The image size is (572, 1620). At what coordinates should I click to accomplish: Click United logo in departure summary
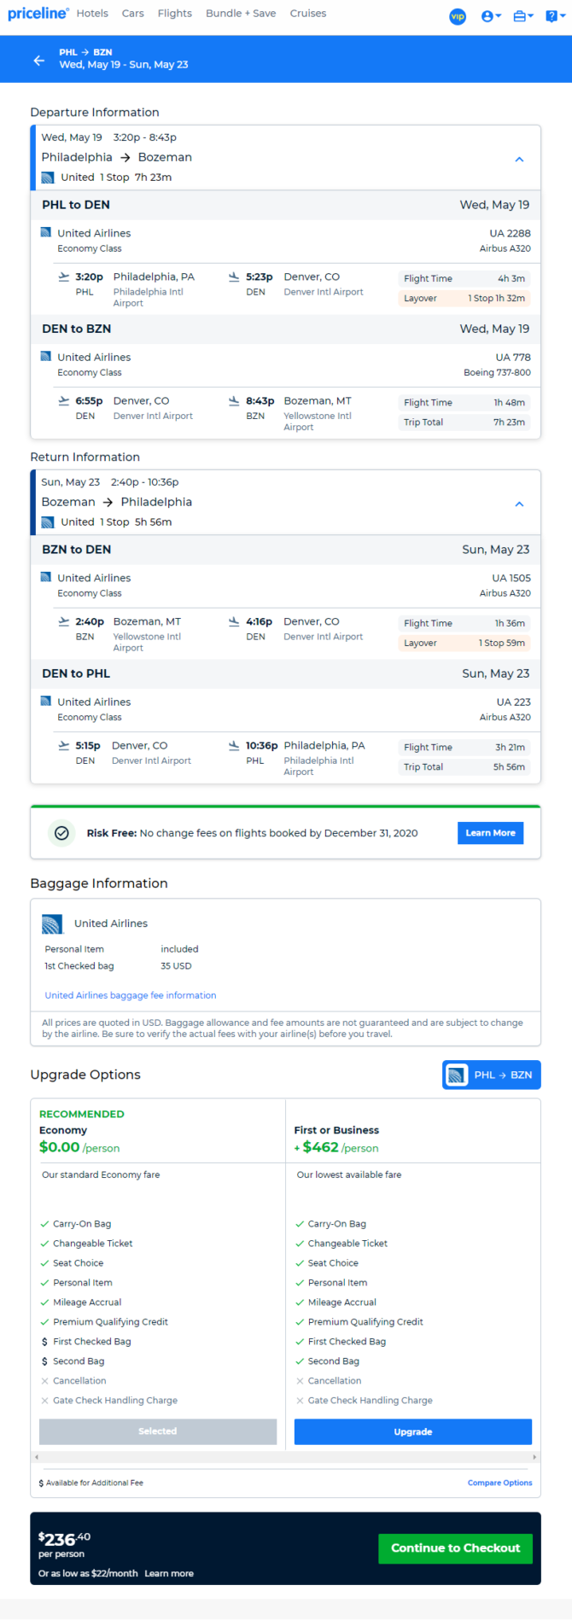click(x=48, y=178)
